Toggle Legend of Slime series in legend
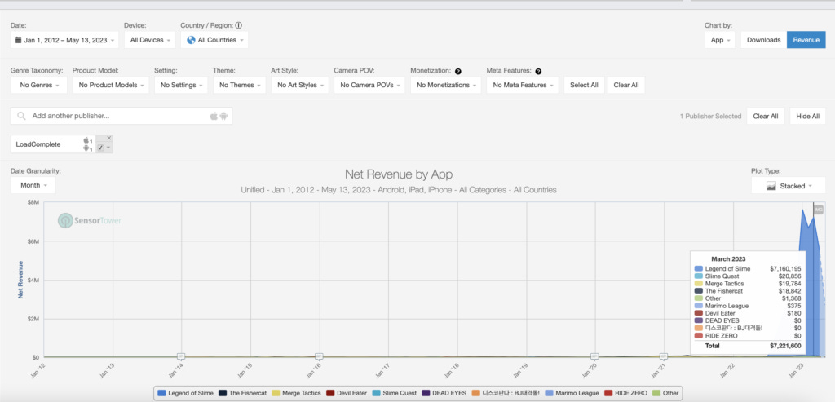Screen dimensions: 835x402 tap(186, 393)
